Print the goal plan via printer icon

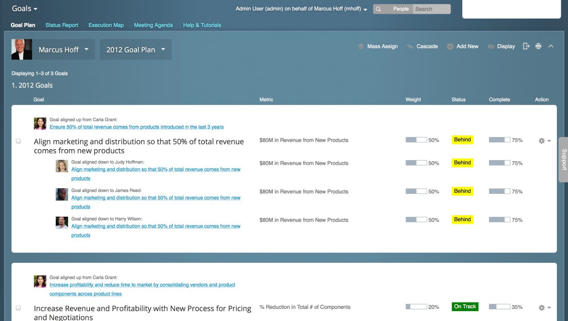[x=538, y=46]
